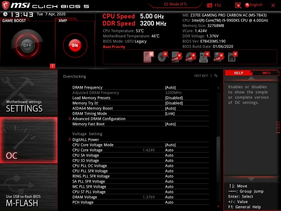Select the hard disk boot priority icon

tap(148, 57)
